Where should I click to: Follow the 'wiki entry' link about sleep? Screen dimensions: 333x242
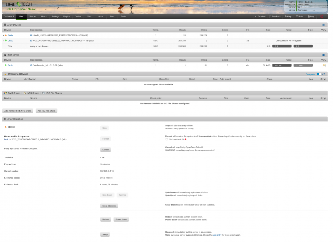point(217,235)
